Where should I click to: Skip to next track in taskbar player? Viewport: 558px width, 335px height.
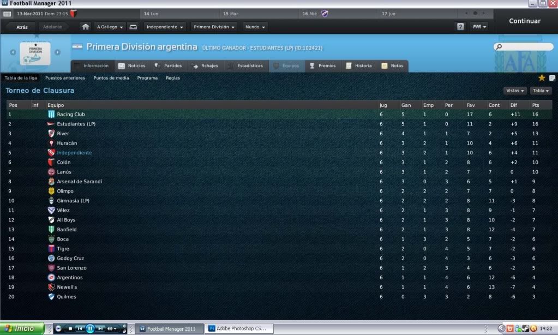tap(101, 328)
